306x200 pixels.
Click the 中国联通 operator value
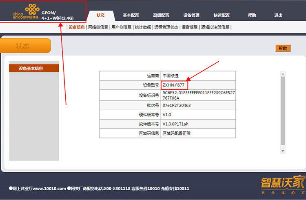(x=171, y=76)
